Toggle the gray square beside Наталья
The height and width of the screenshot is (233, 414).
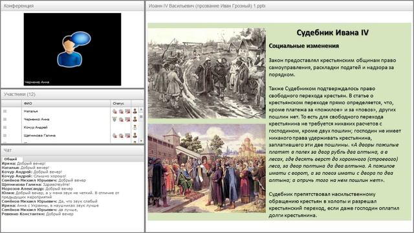coord(5,111)
